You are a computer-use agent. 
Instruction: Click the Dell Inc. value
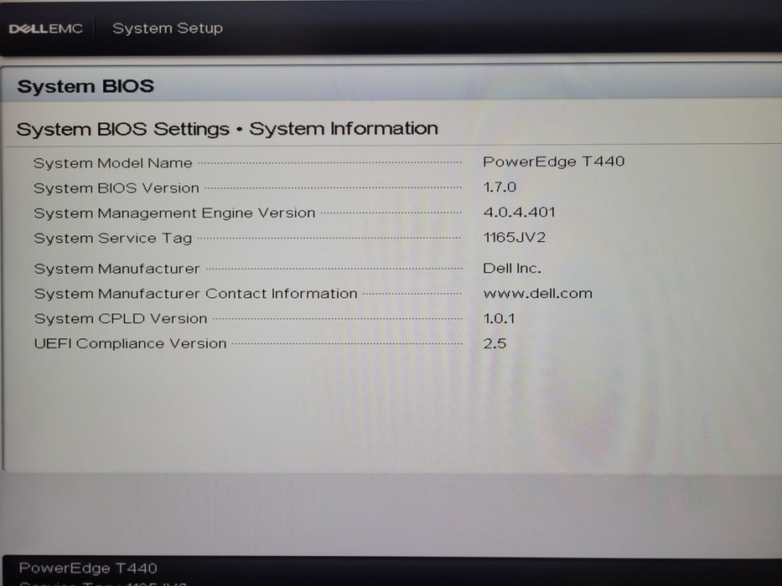point(511,268)
